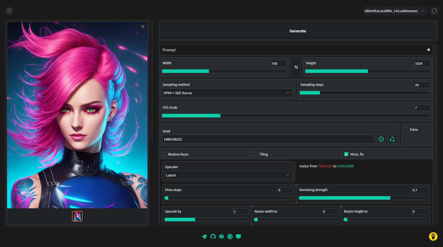Click the monitor icon in the footer
Image resolution: width=443 pixels, height=247 pixels.
238,236
